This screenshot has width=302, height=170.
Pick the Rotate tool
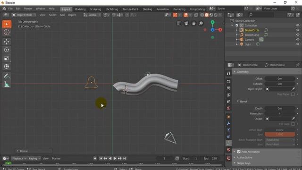[7, 50]
